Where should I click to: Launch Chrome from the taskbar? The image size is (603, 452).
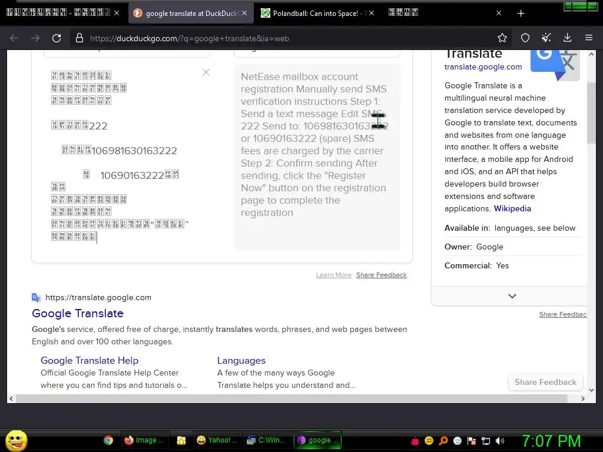108,440
